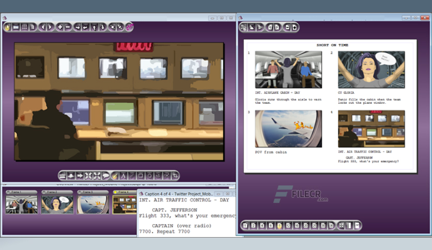432x250 pixels.
Task: Go to next frame with right triangle
Action: [x=50, y=27]
